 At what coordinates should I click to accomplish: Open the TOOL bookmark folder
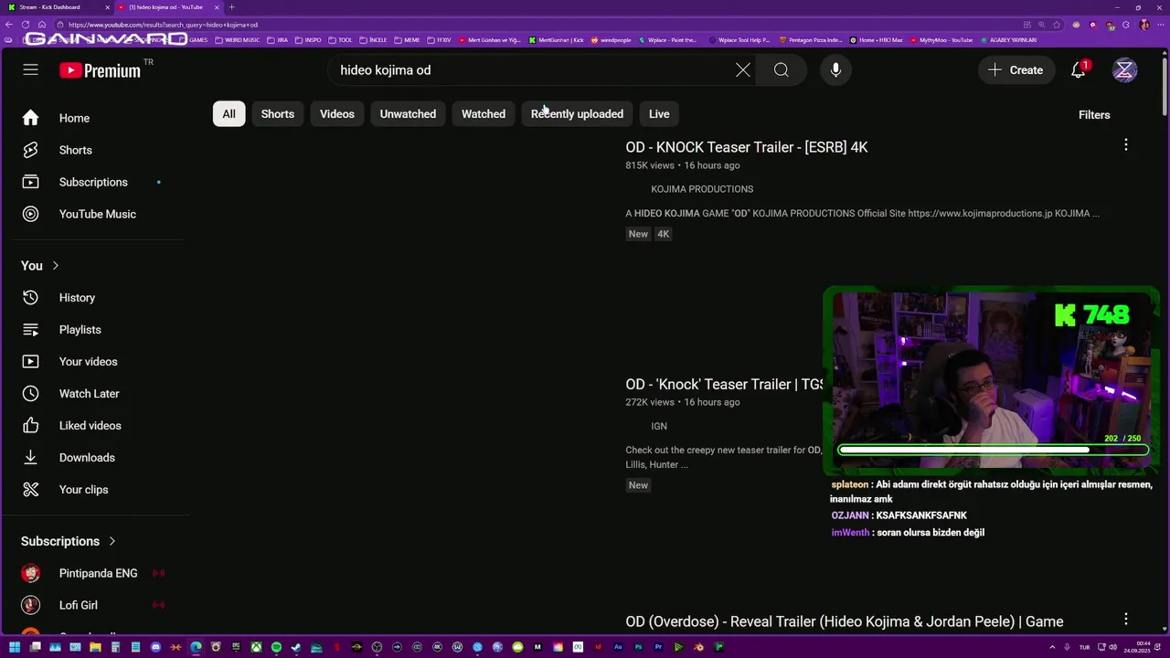pyautogui.click(x=341, y=40)
